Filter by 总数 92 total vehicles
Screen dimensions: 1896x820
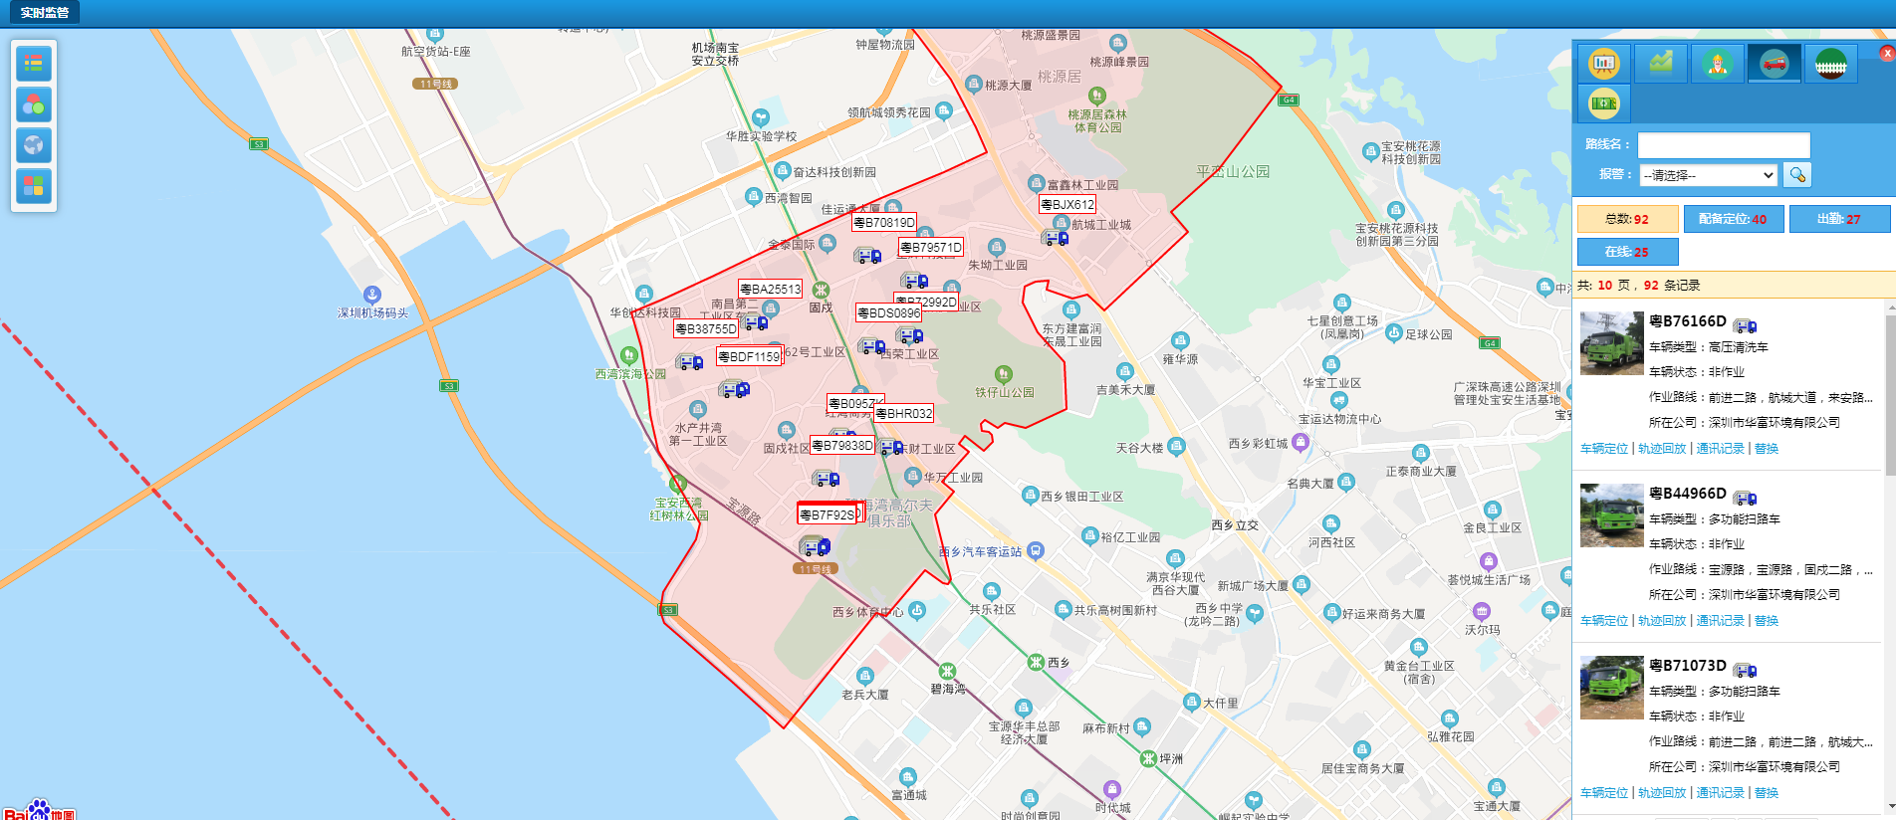click(1627, 219)
